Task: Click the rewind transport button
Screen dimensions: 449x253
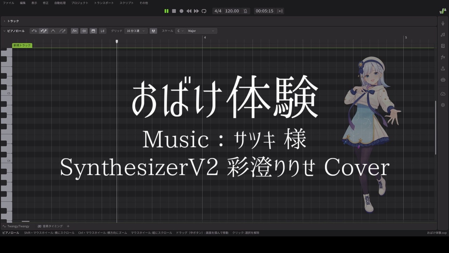Action: pos(189,11)
